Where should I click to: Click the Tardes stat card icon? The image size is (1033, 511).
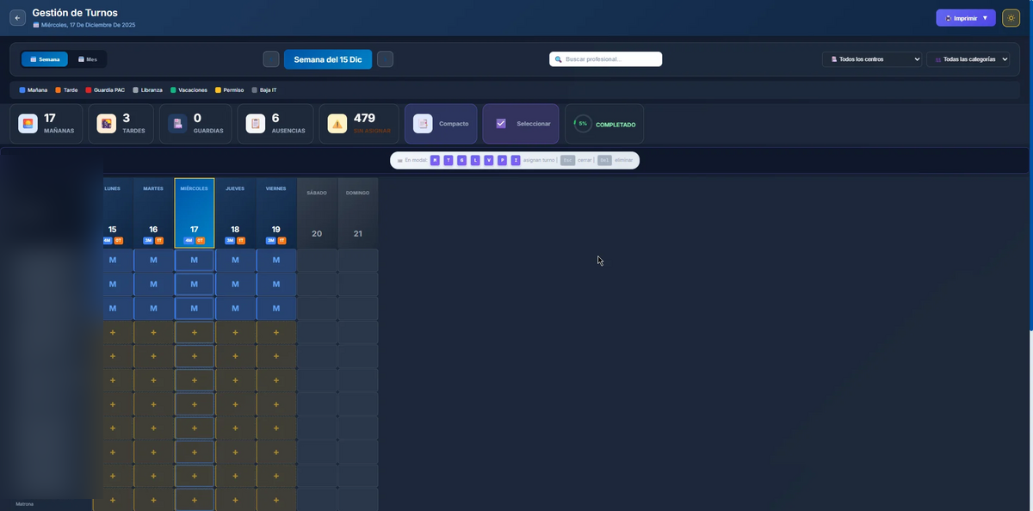[x=107, y=124]
